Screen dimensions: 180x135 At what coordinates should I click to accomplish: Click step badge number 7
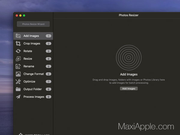[48, 82]
